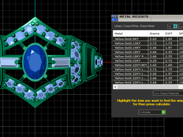183x137 pixels.
Task: Click the horizontal scrollbar track in metals table
Action: pos(148,87)
